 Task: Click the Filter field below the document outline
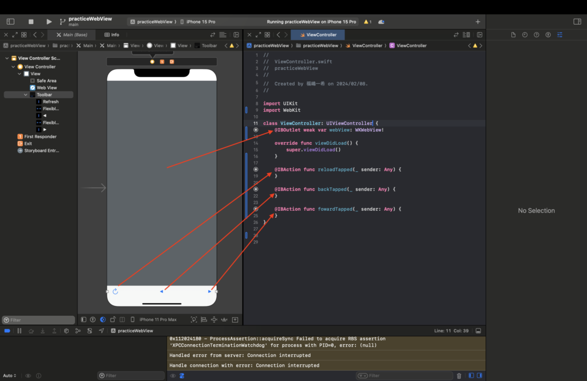[37, 320]
